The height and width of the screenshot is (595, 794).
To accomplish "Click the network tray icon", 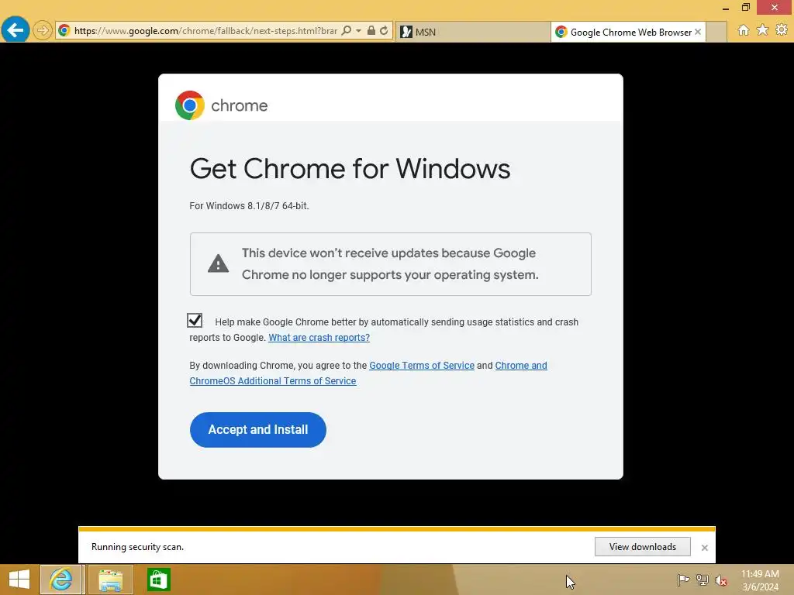I will (x=703, y=580).
